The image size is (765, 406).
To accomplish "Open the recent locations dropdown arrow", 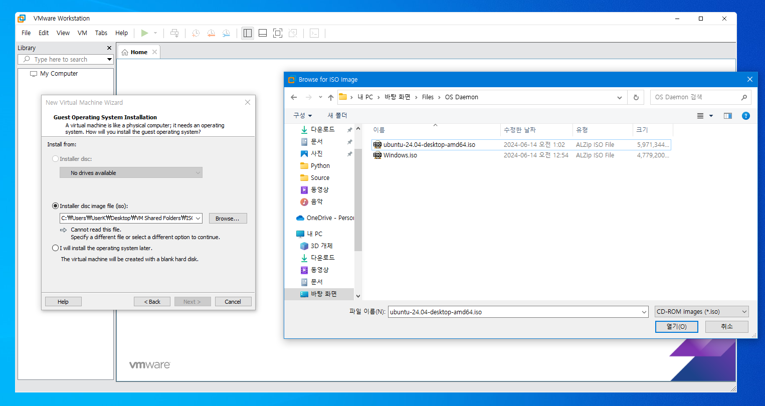I will pos(320,97).
